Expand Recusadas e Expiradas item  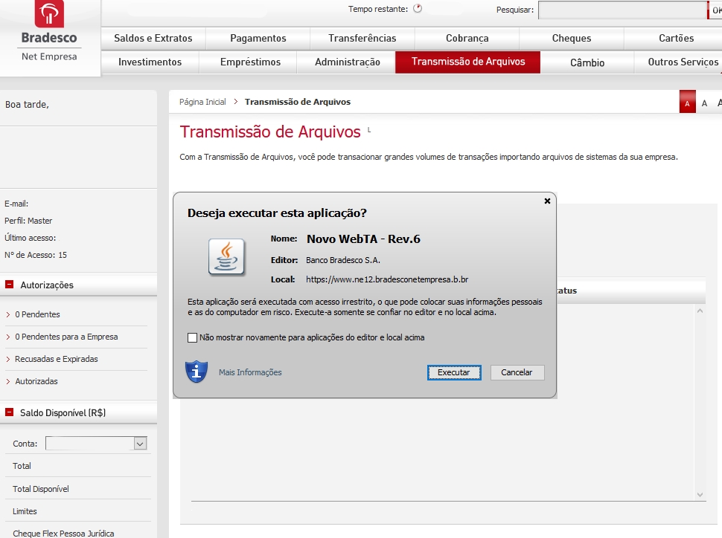pos(56,359)
